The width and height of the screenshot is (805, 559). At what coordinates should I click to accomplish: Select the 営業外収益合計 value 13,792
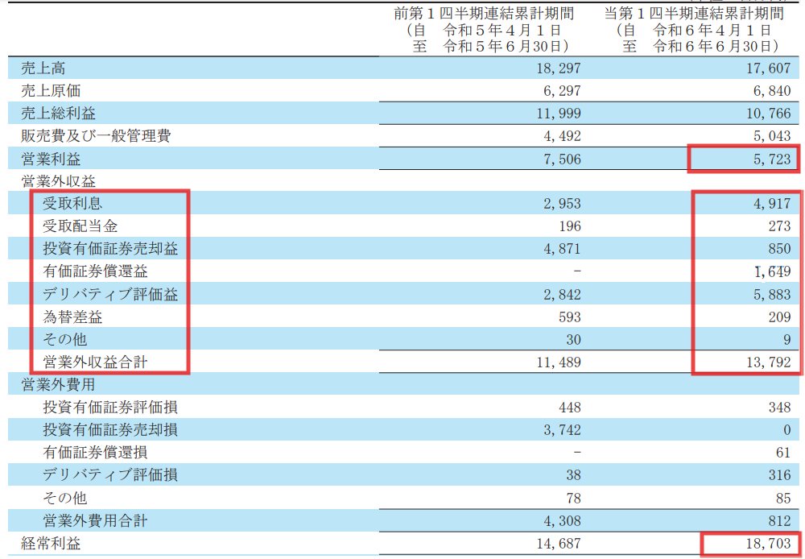tap(766, 362)
